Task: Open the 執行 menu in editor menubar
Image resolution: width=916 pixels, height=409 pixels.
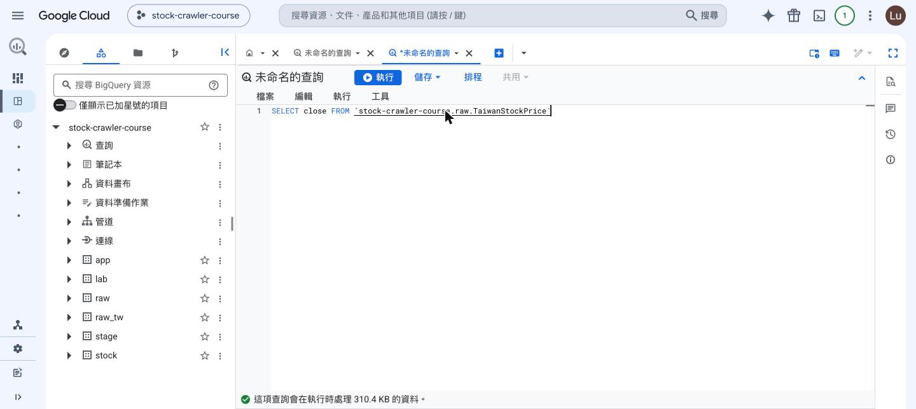Action: coord(342,97)
